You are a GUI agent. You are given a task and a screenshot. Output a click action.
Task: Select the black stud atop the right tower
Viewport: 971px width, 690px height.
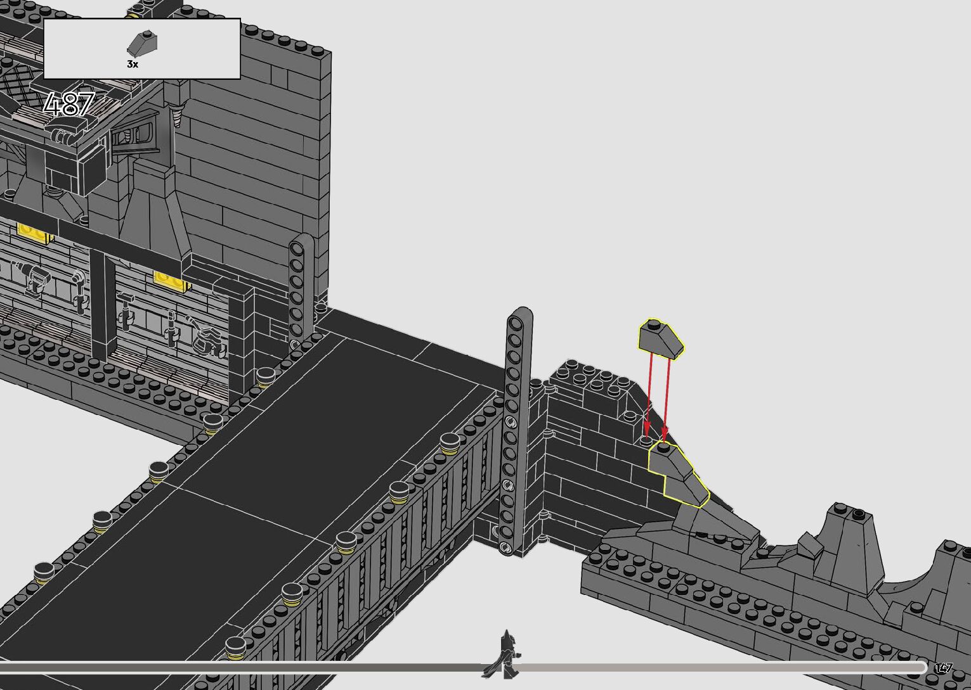(x=859, y=513)
